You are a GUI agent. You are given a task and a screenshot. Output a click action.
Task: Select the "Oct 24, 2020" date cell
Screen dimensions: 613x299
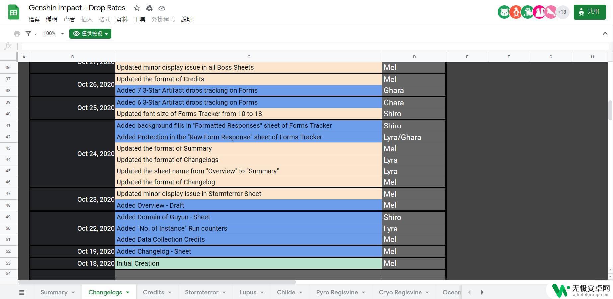tap(72, 154)
